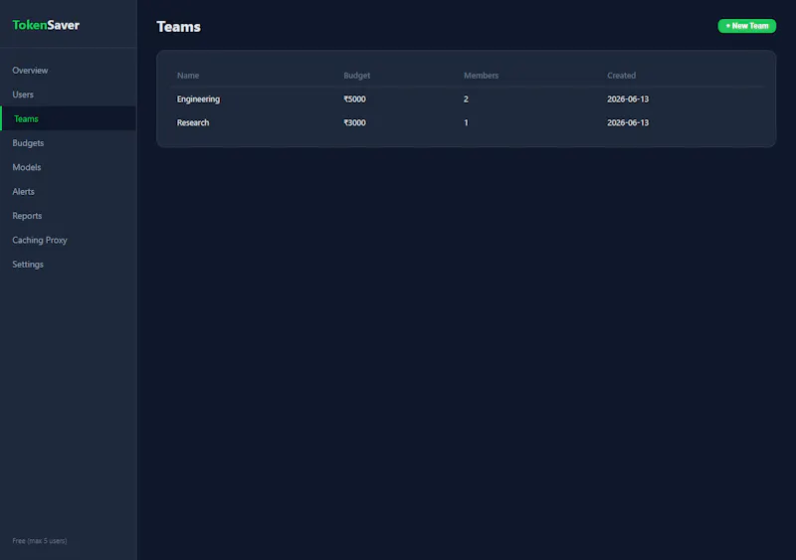The height and width of the screenshot is (560, 796).
Task: Click Research's member count 1
Action: pos(466,123)
